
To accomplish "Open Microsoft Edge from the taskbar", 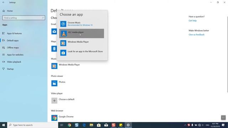I will click(x=84, y=125).
